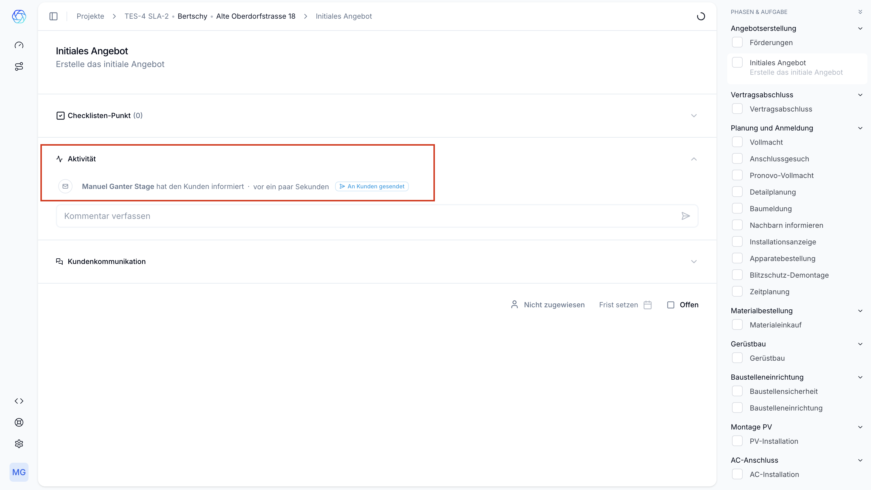This screenshot has height=490, width=871.
Task: Click the send comment arrow icon
Action: (x=685, y=216)
